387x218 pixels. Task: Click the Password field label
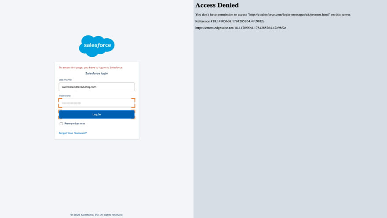pyautogui.click(x=65, y=96)
